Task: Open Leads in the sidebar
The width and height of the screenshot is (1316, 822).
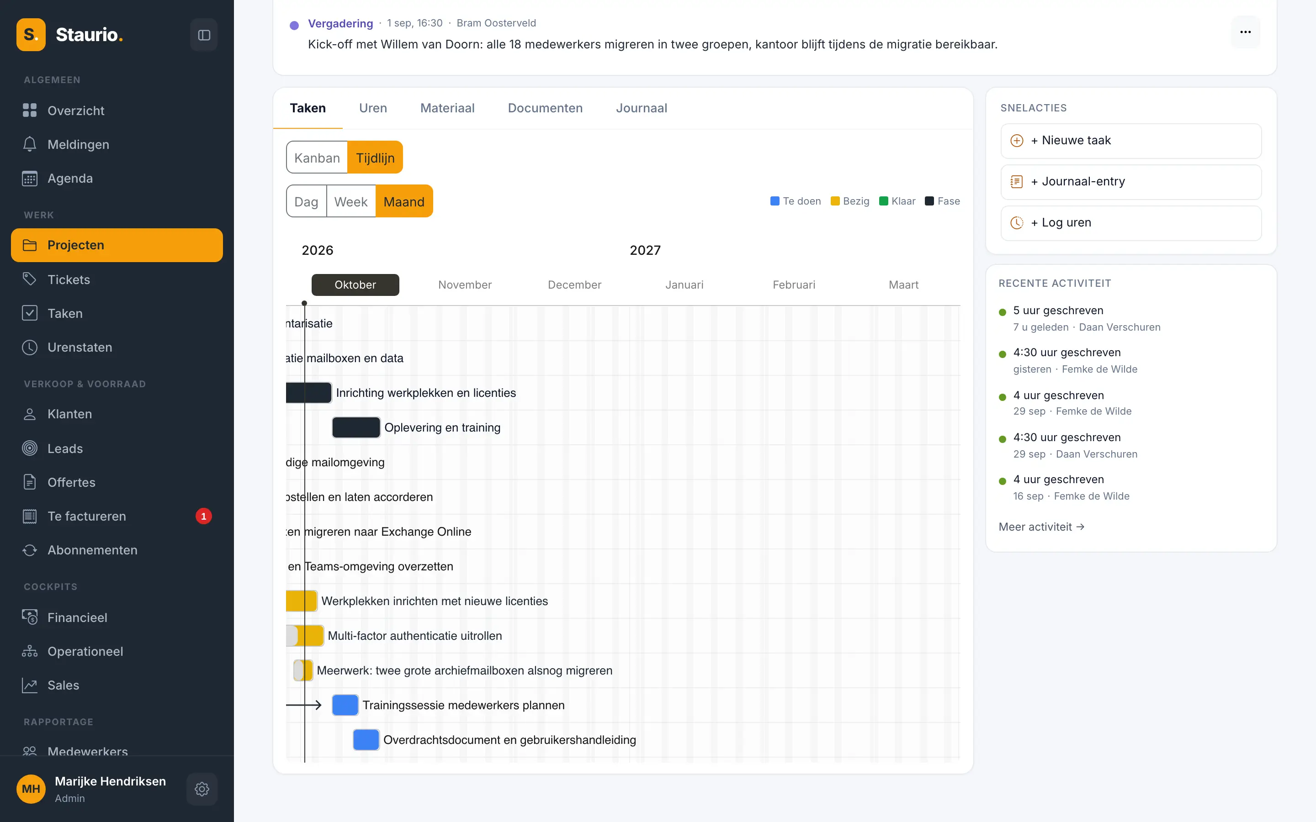Action: click(117, 448)
